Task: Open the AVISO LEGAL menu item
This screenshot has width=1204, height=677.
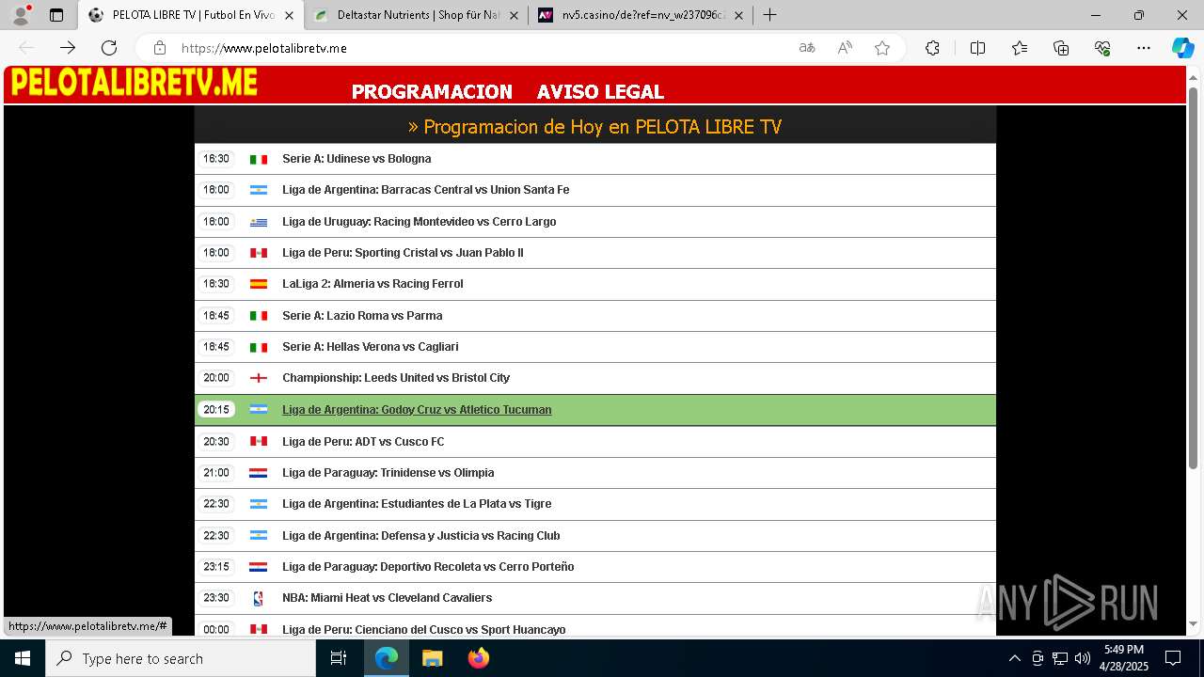Action: coord(600,92)
